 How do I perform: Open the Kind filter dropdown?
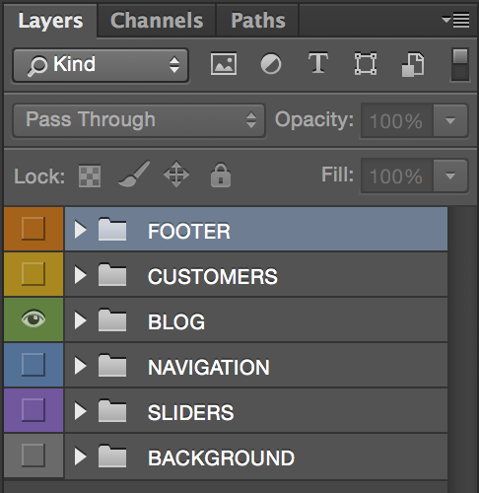[x=101, y=65]
